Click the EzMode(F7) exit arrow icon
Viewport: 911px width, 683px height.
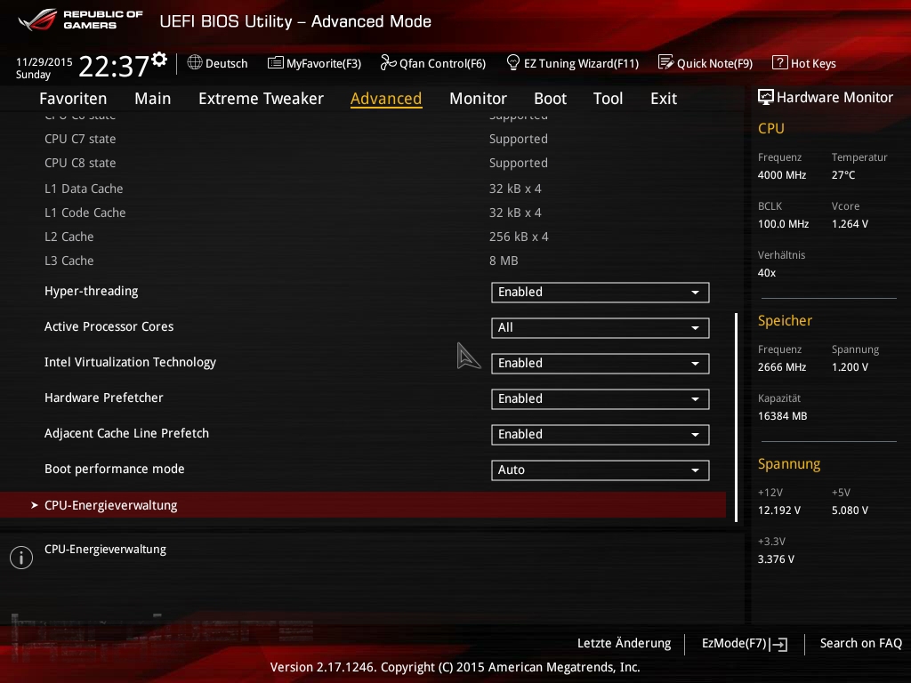point(779,645)
